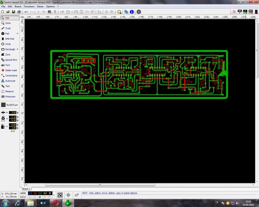259x207 pixels.
Task: Toggle visibility of layer S1
Action: (x=35, y=193)
